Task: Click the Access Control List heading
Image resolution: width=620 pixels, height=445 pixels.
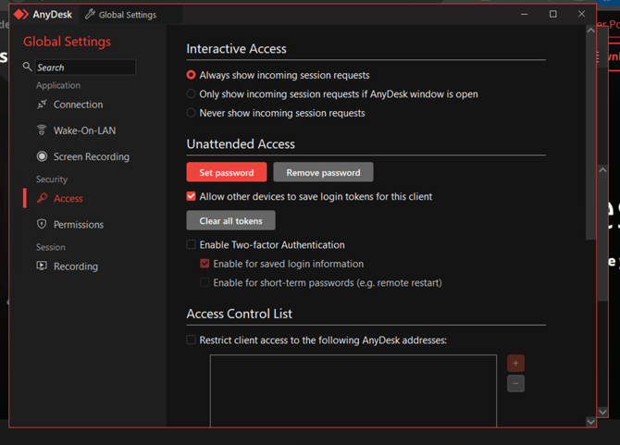Action: (x=240, y=314)
